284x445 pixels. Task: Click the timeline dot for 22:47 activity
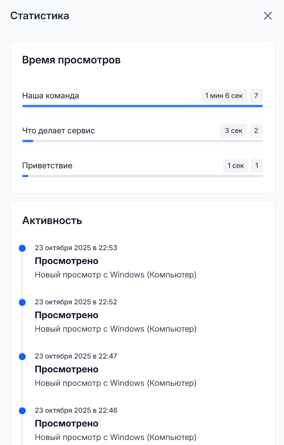click(x=22, y=356)
